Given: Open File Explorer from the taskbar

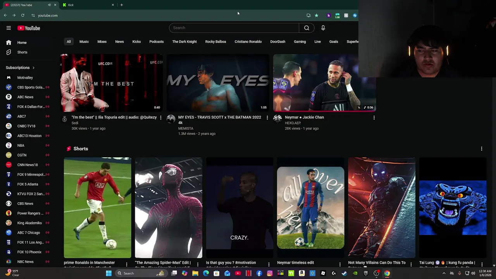Looking at the screenshot, I should pyautogui.click(x=195, y=273).
